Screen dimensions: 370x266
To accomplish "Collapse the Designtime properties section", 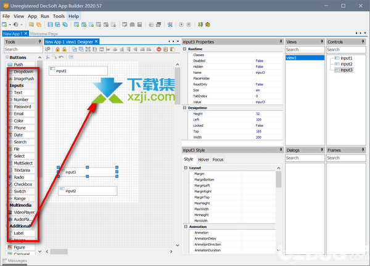I will [185, 108].
